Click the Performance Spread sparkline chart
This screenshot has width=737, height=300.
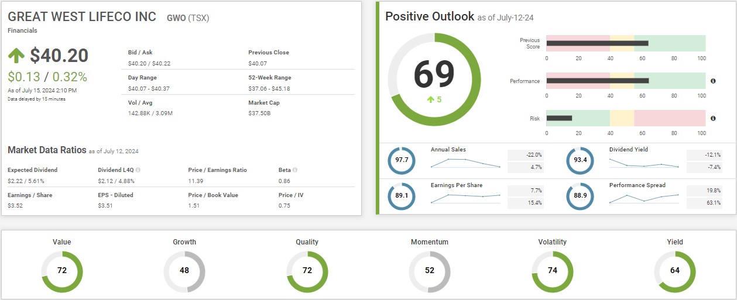(645, 198)
